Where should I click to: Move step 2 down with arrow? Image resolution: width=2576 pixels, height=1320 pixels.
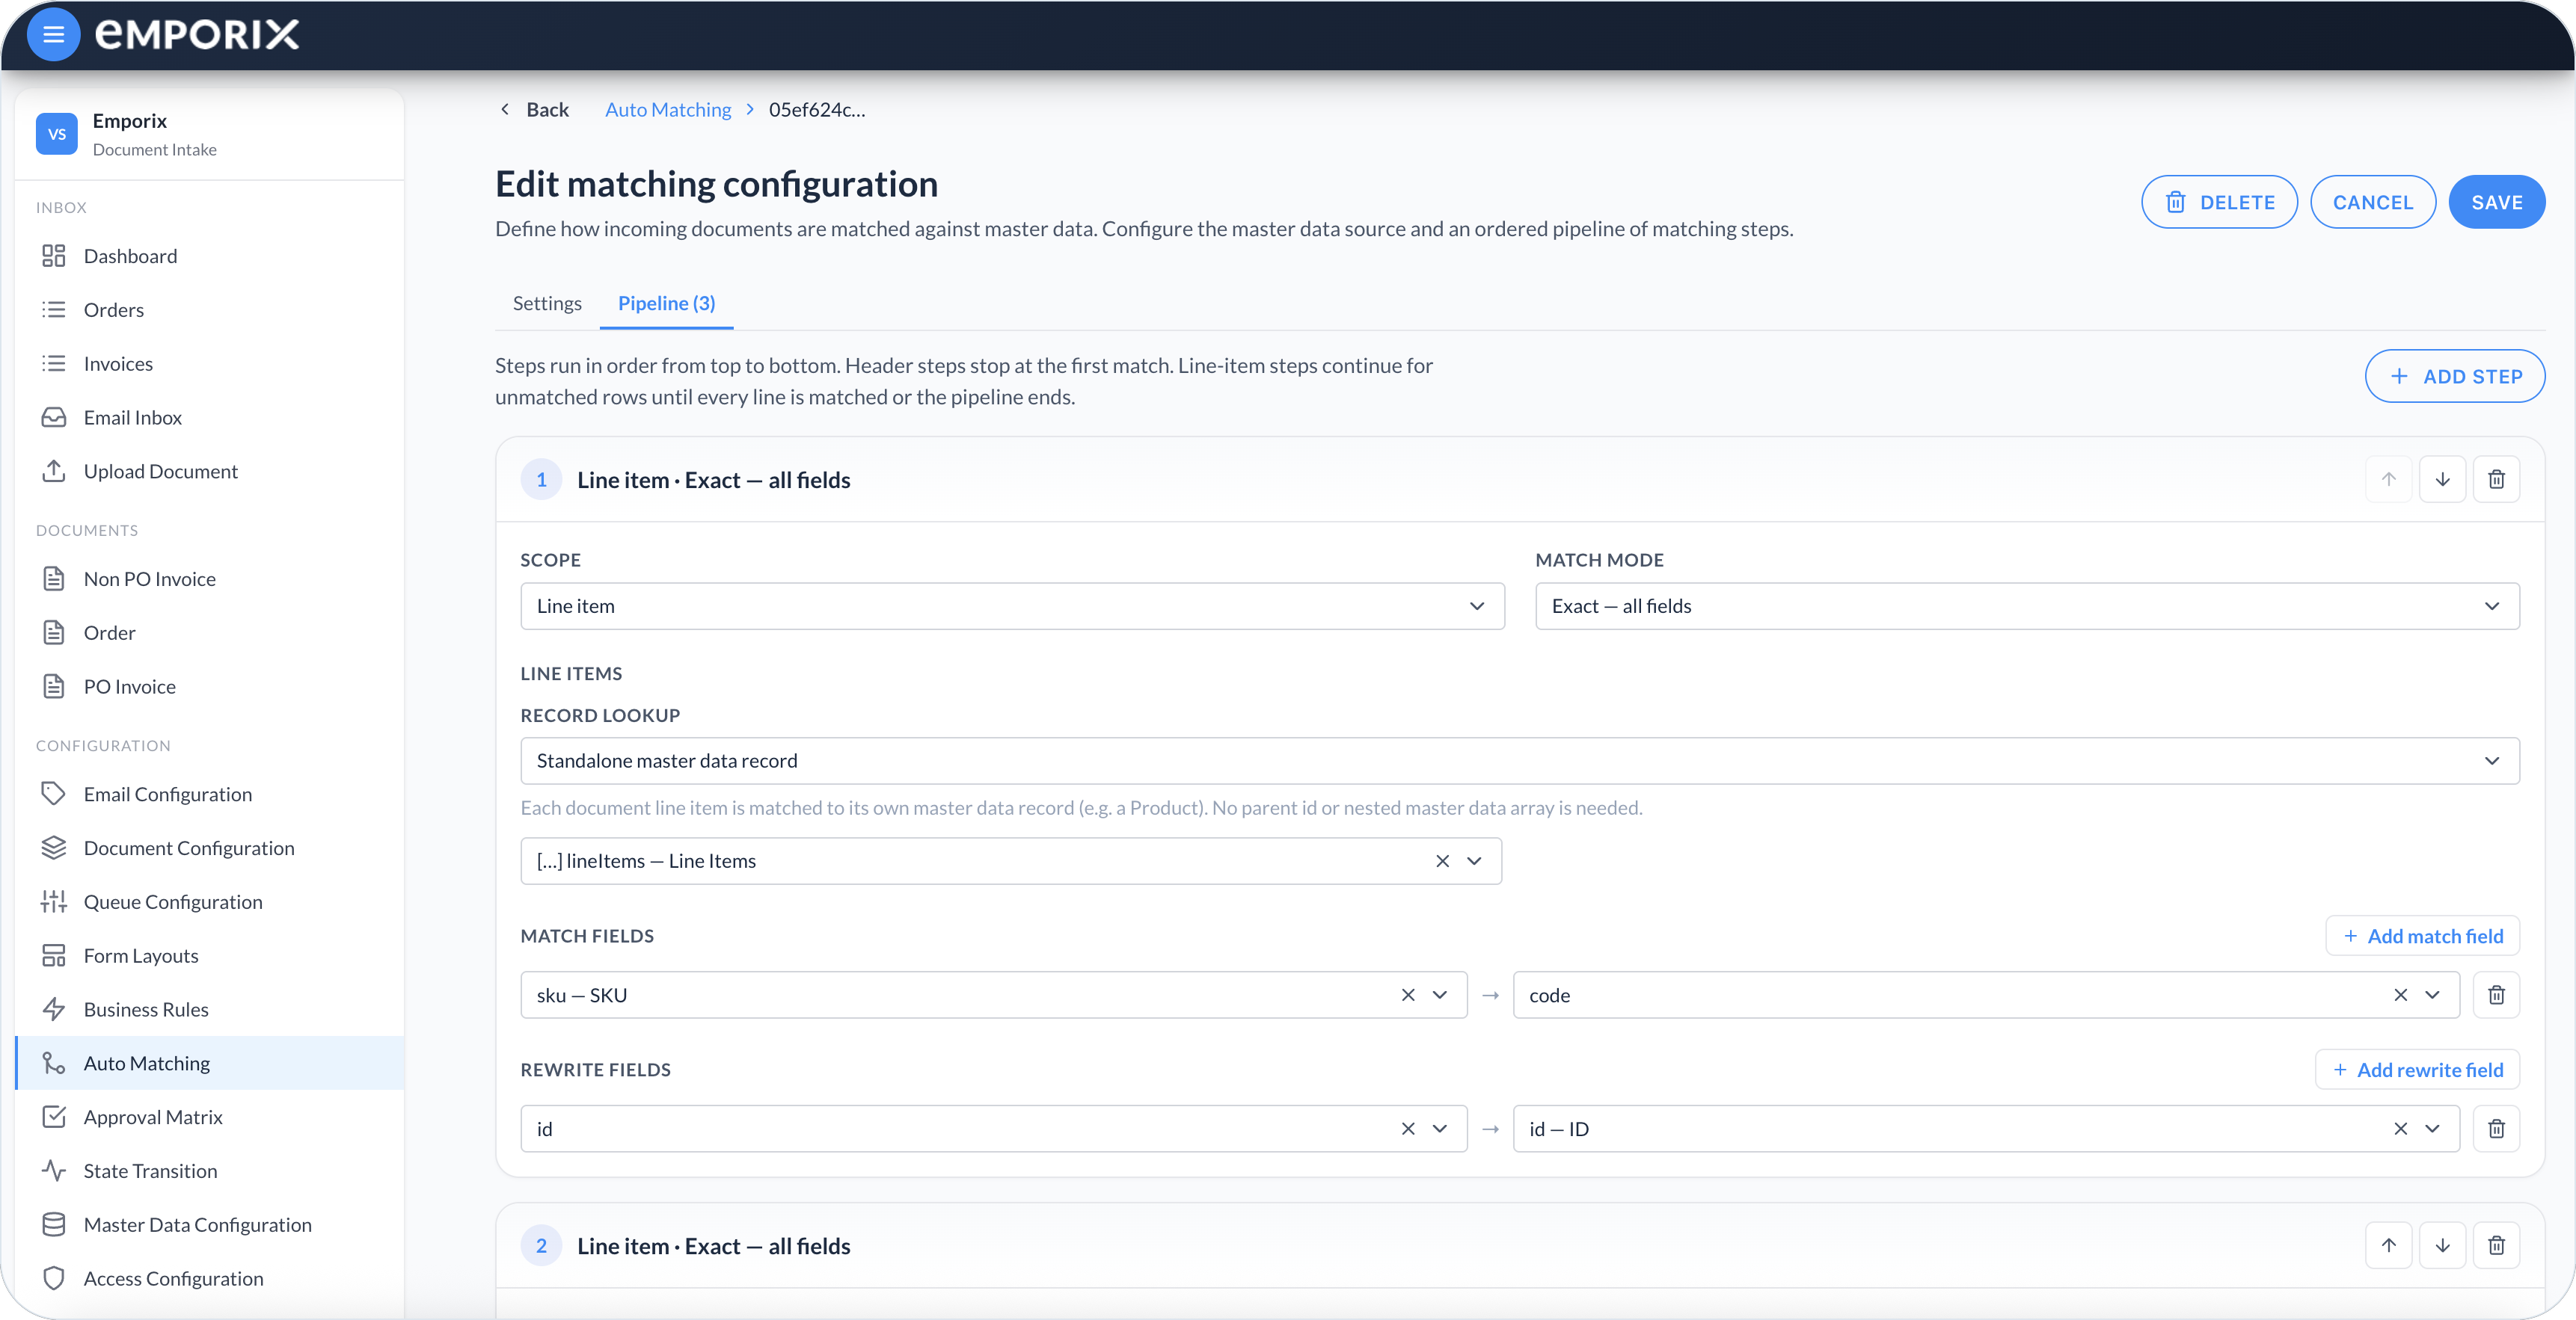2442,1245
